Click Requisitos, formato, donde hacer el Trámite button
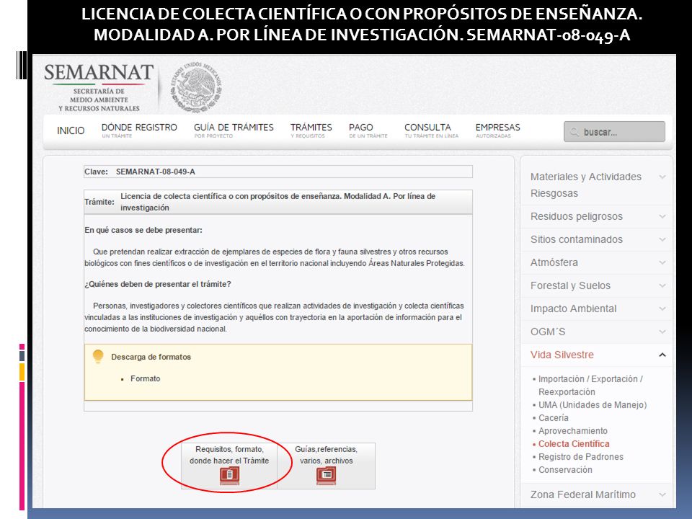Screen dimensions: 692x519 [x=229, y=466]
